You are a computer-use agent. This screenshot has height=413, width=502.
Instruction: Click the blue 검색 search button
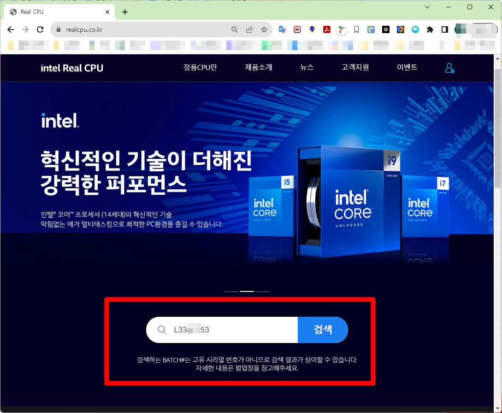pyautogui.click(x=323, y=330)
